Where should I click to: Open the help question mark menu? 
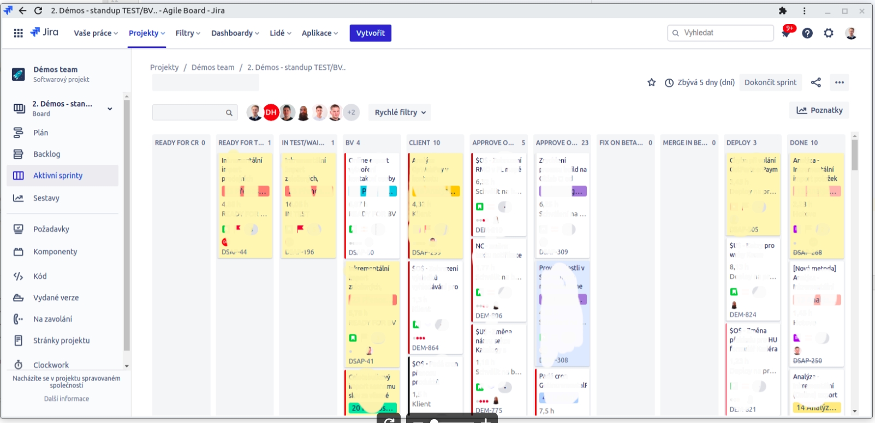coord(807,33)
